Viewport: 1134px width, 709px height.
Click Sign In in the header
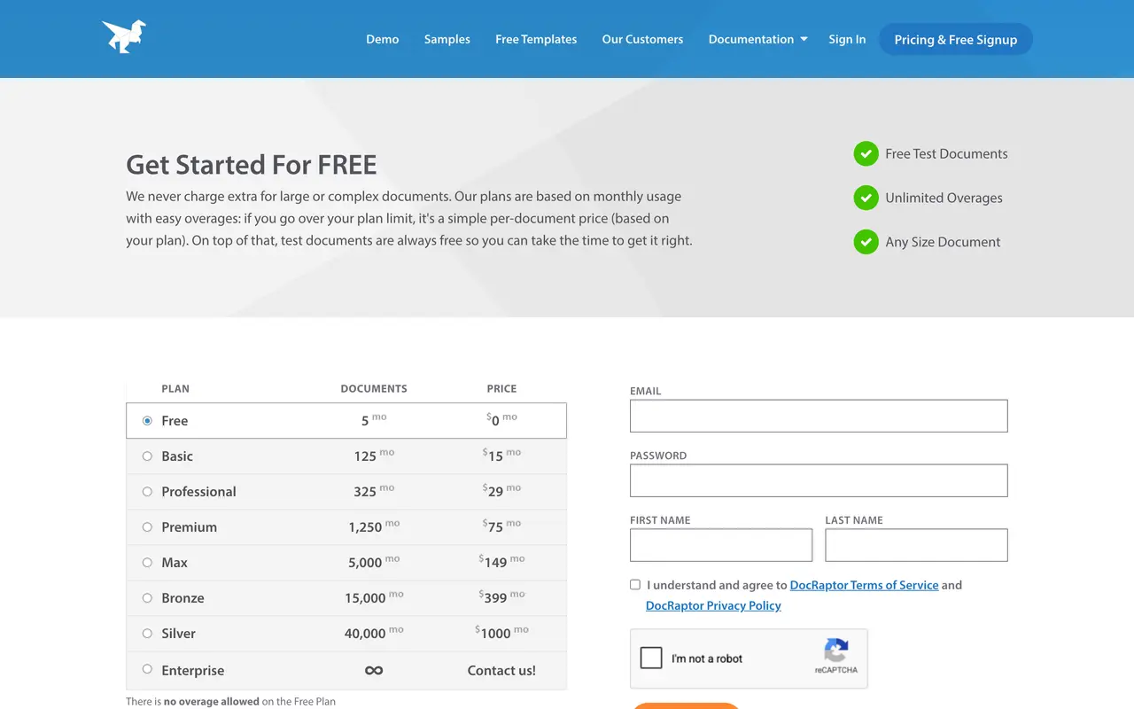[x=847, y=39]
